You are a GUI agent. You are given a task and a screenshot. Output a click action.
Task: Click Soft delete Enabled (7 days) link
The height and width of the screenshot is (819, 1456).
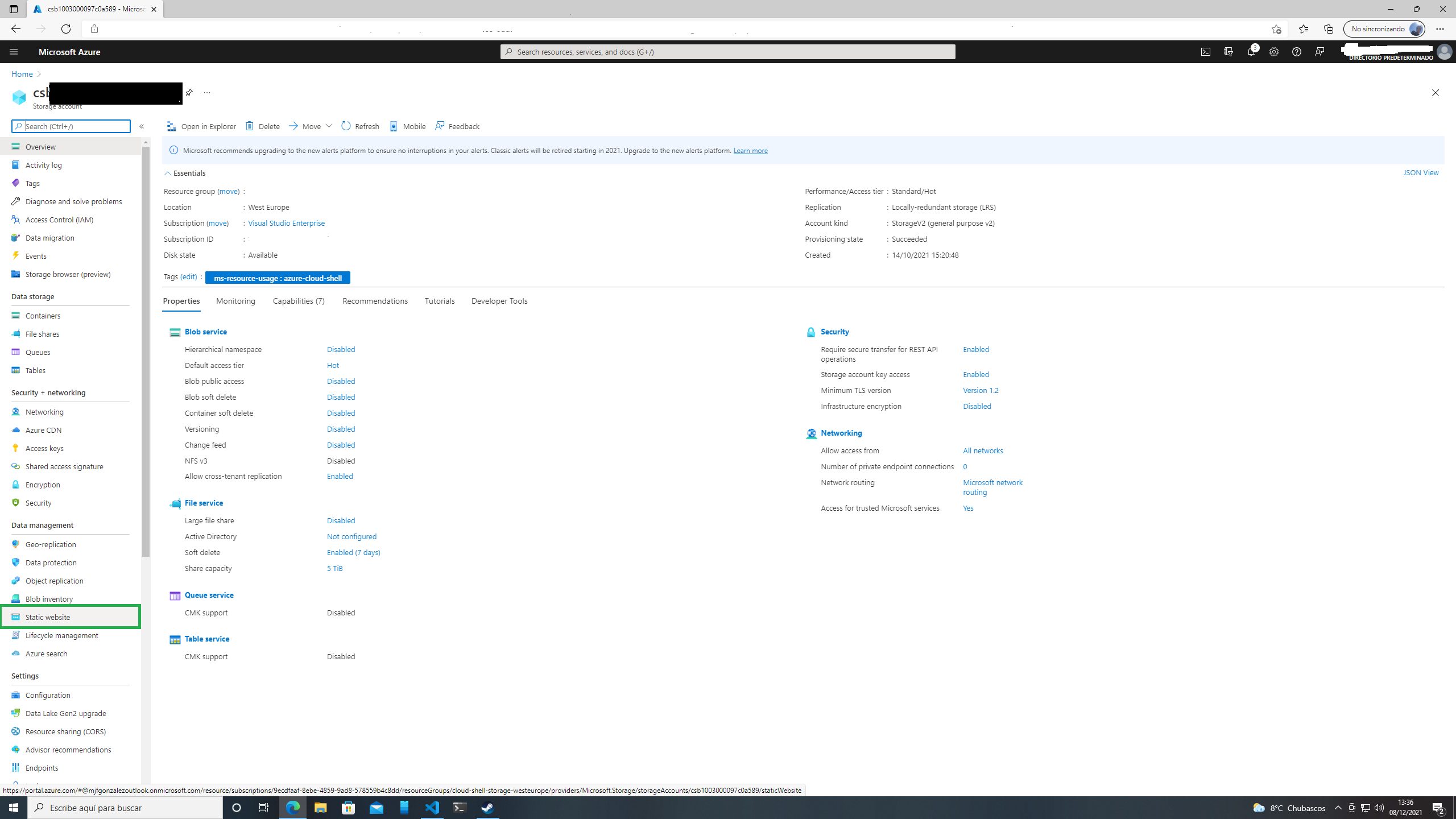tap(353, 552)
